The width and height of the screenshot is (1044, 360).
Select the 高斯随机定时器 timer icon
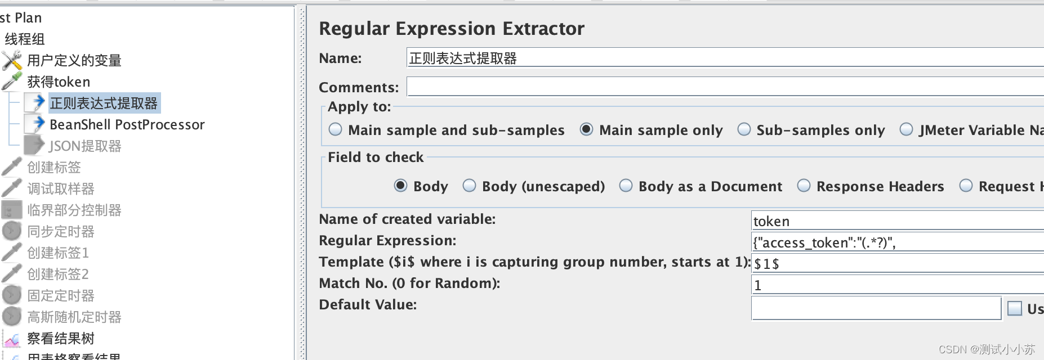[11, 317]
